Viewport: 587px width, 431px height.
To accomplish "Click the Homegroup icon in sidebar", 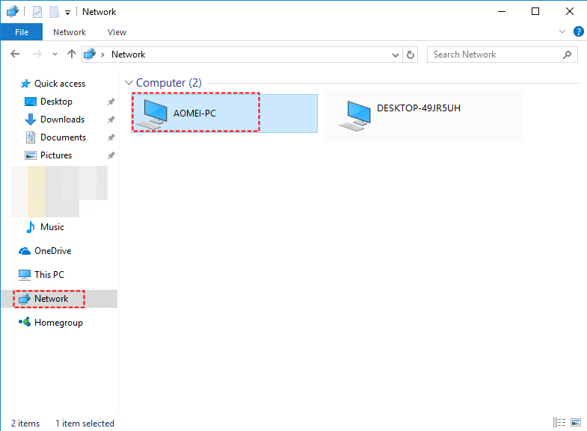I will [25, 322].
